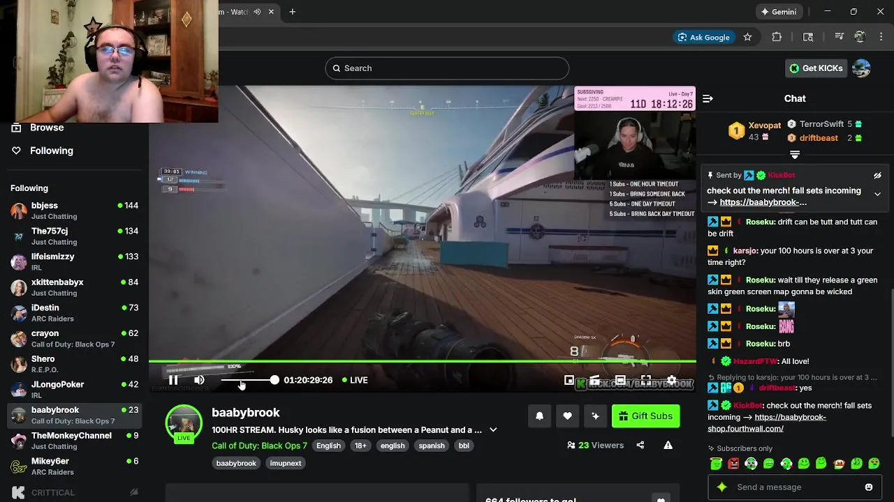Screen dimensions: 894x502
Task: Click the heart follow button
Action: [x=567, y=416]
